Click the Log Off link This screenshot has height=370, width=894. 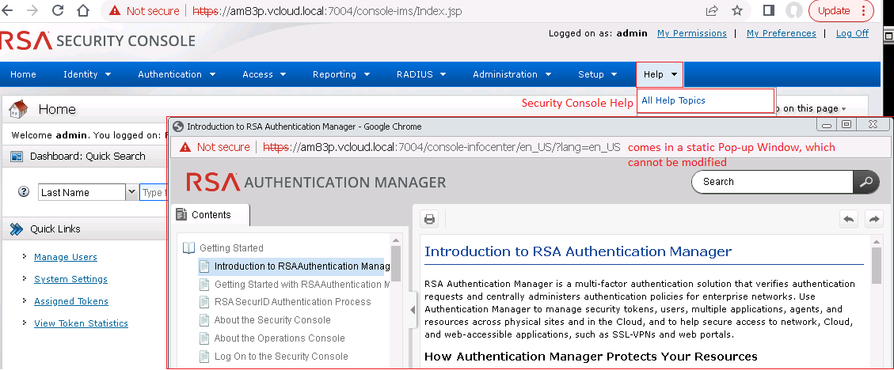pyautogui.click(x=852, y=33)
